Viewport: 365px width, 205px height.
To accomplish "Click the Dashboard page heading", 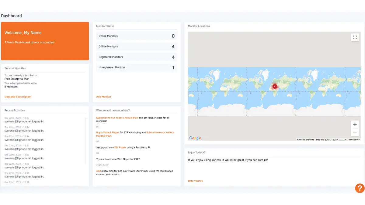I will [x=11, y=16].
